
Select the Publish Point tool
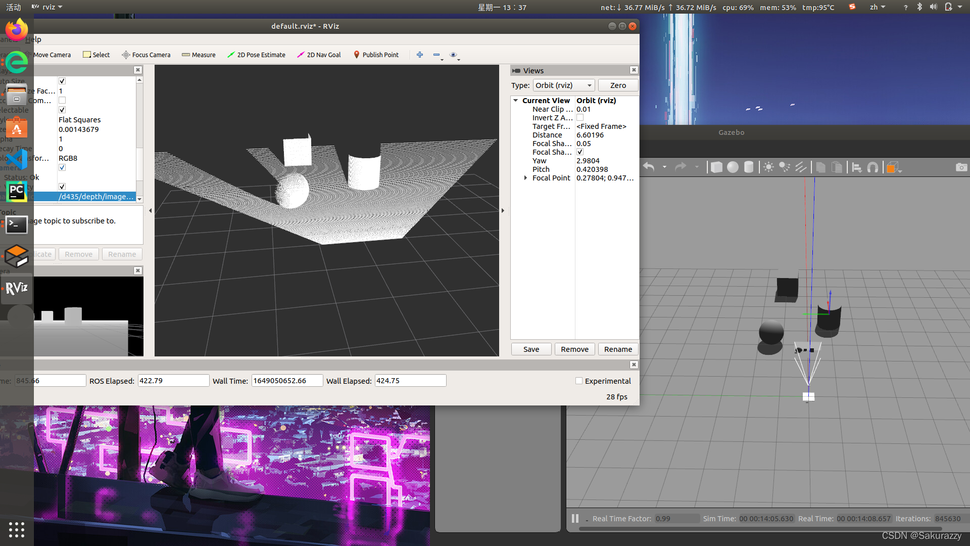coord(375,55)
